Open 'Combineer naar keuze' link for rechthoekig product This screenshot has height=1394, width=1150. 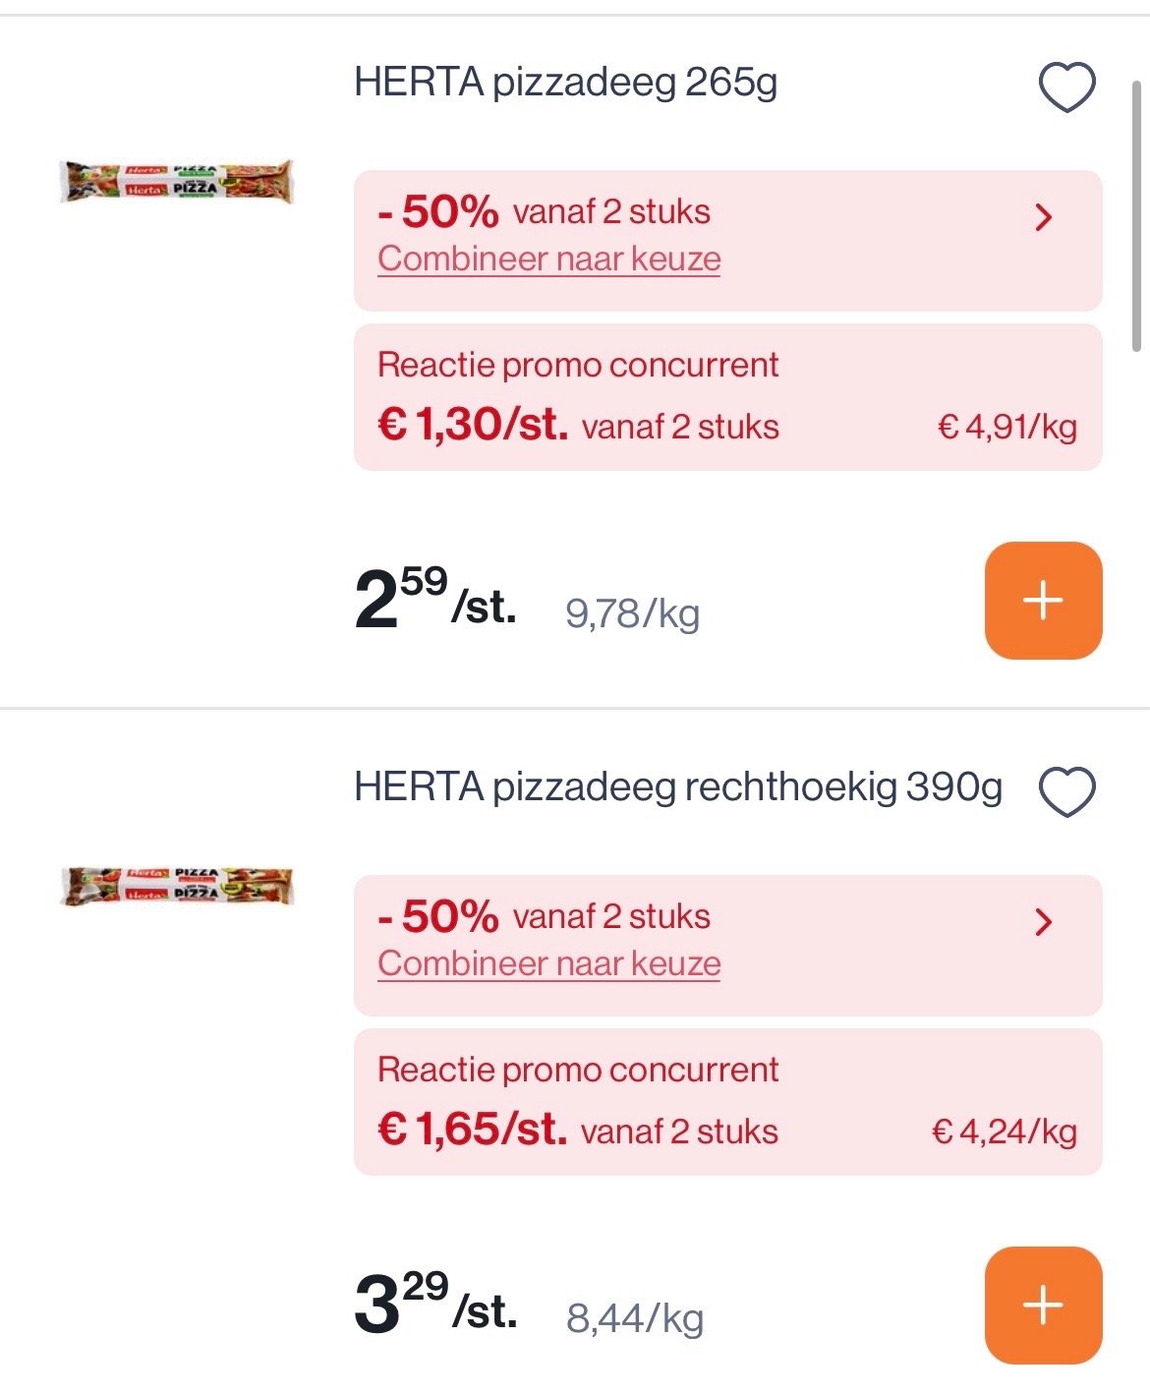point(548,963)
